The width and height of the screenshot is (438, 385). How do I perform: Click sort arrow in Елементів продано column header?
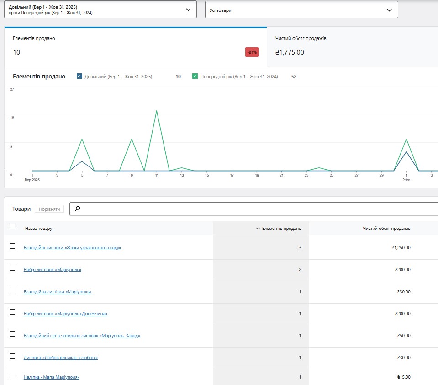(258, 229)
